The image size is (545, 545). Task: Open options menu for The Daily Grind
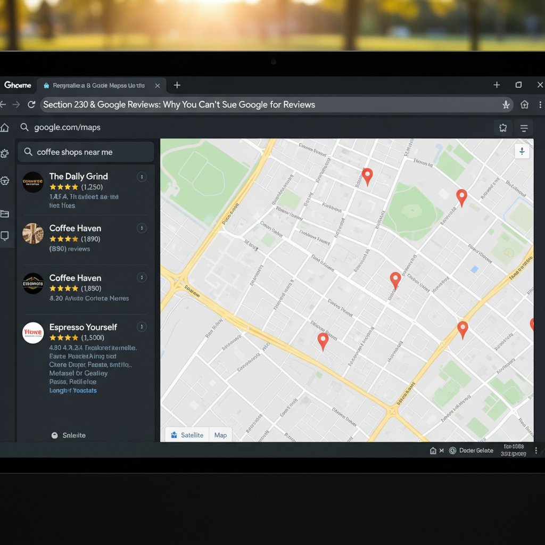[x=142, y=177]
